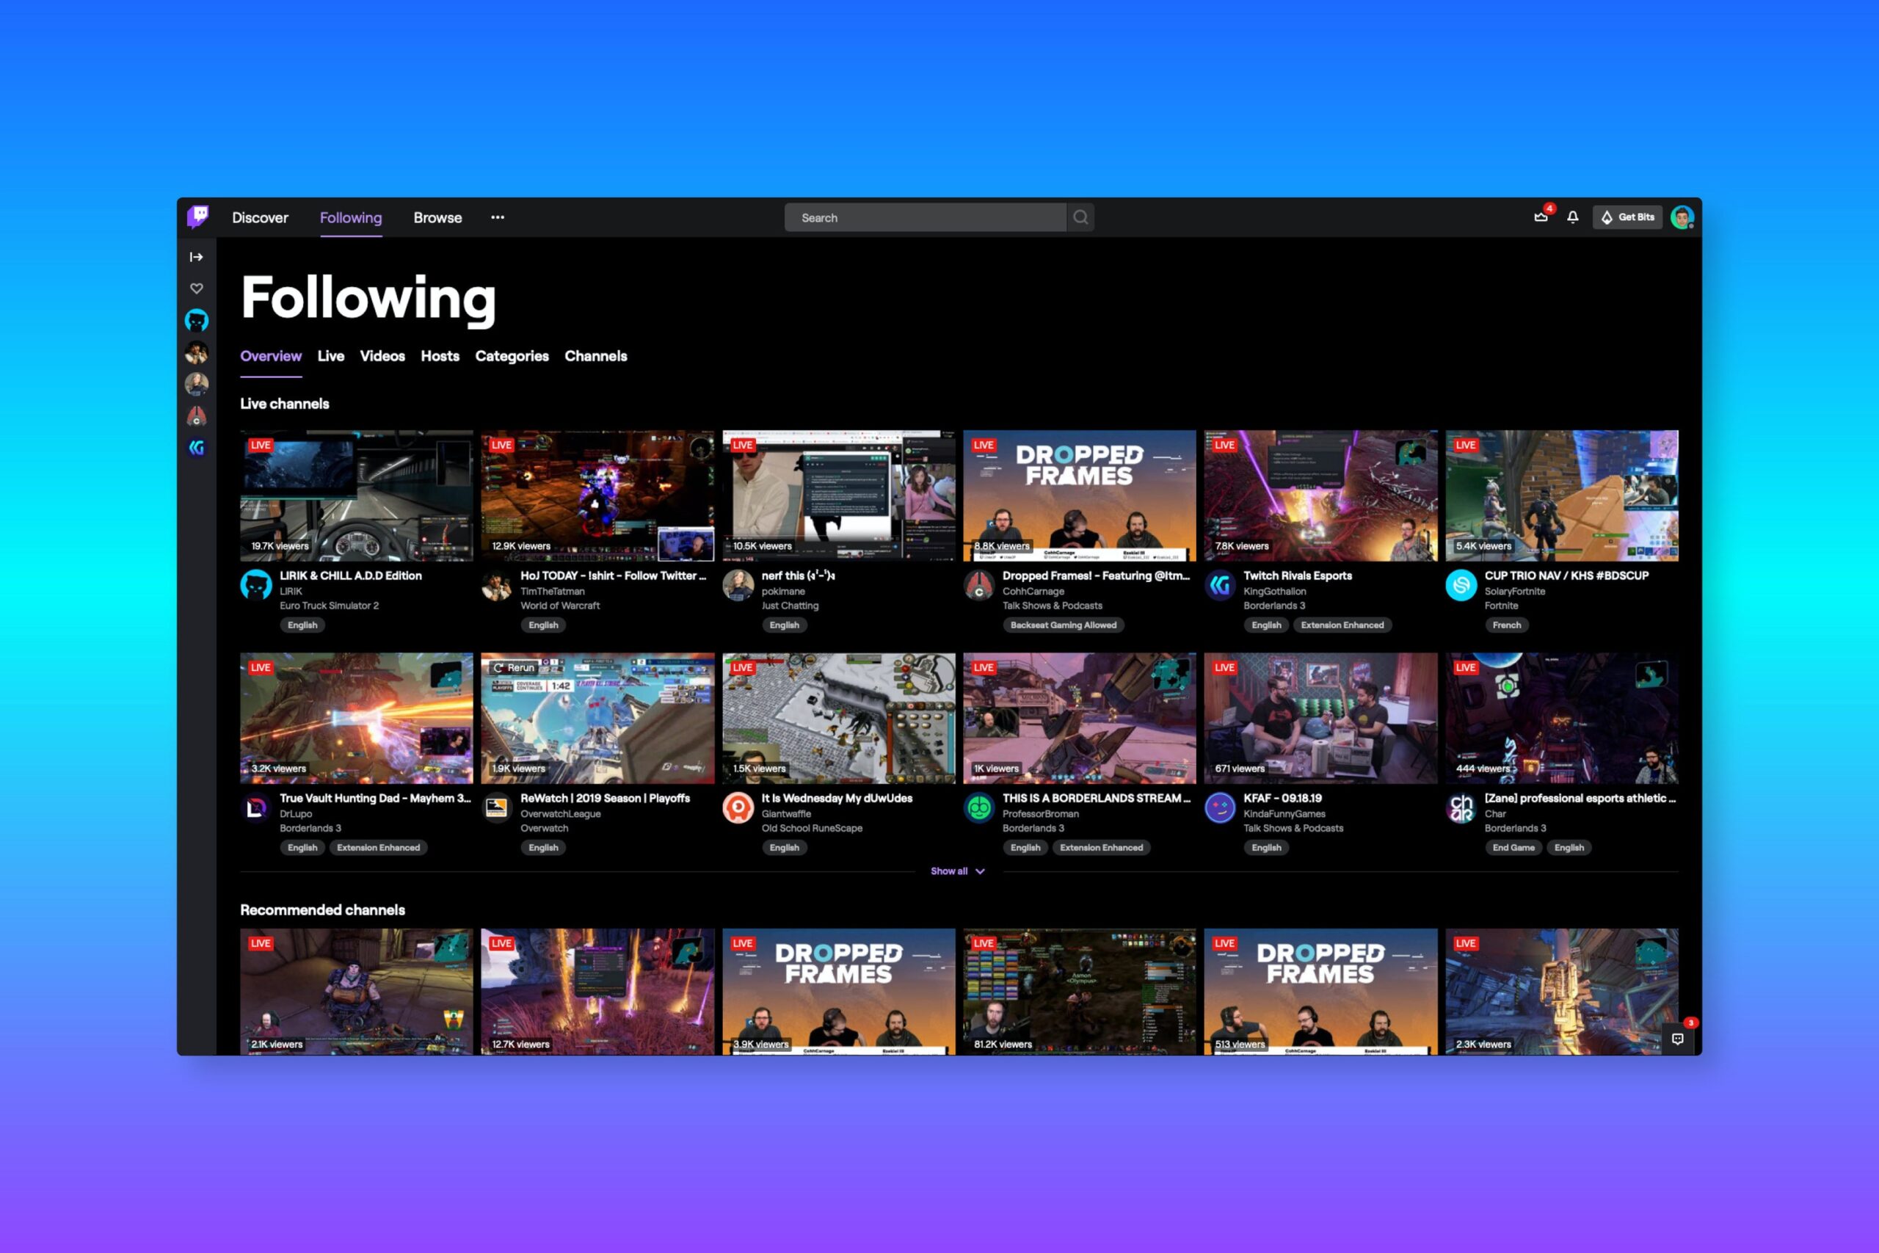The image size is (1879, 1253).
Task: Click the search magnifier button
Action: (1080, 217)
